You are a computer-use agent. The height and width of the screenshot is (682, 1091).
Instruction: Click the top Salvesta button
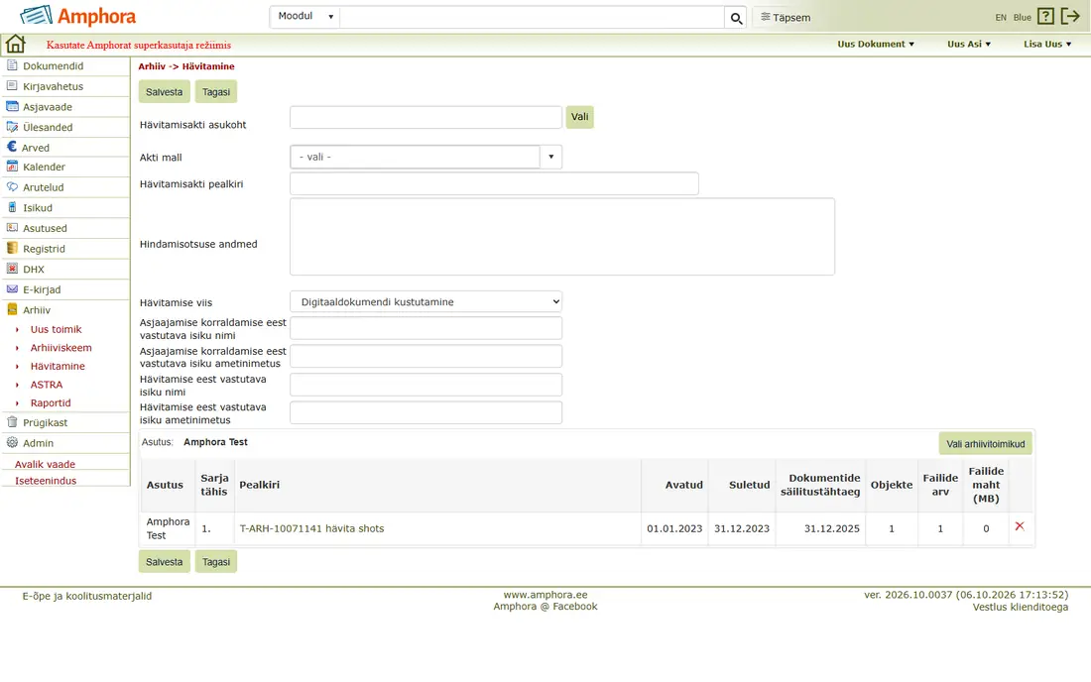[165, 92]
